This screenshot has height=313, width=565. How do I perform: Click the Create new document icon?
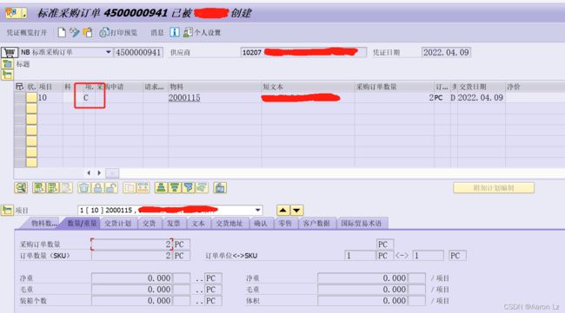62,33
